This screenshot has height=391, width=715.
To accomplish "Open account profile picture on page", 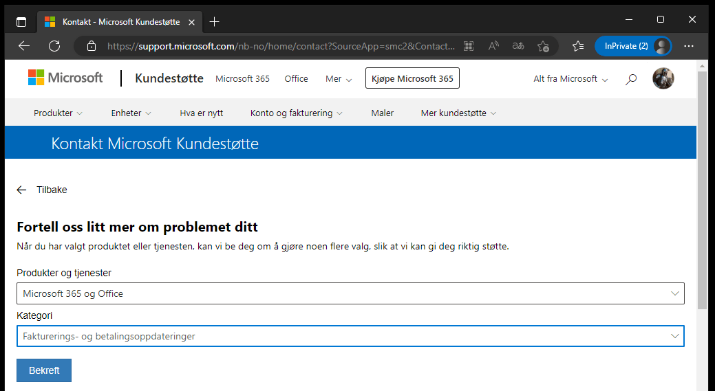I will (x=663, y=78).
